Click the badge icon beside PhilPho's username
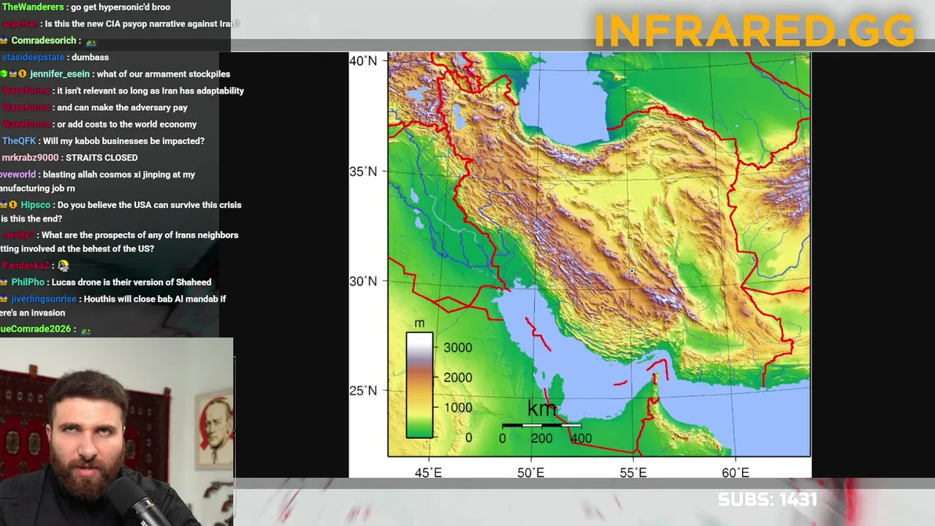The image size is (935, 526). click(4, 282)
